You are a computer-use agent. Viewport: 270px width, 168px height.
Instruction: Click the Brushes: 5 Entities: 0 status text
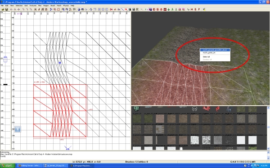136,162
